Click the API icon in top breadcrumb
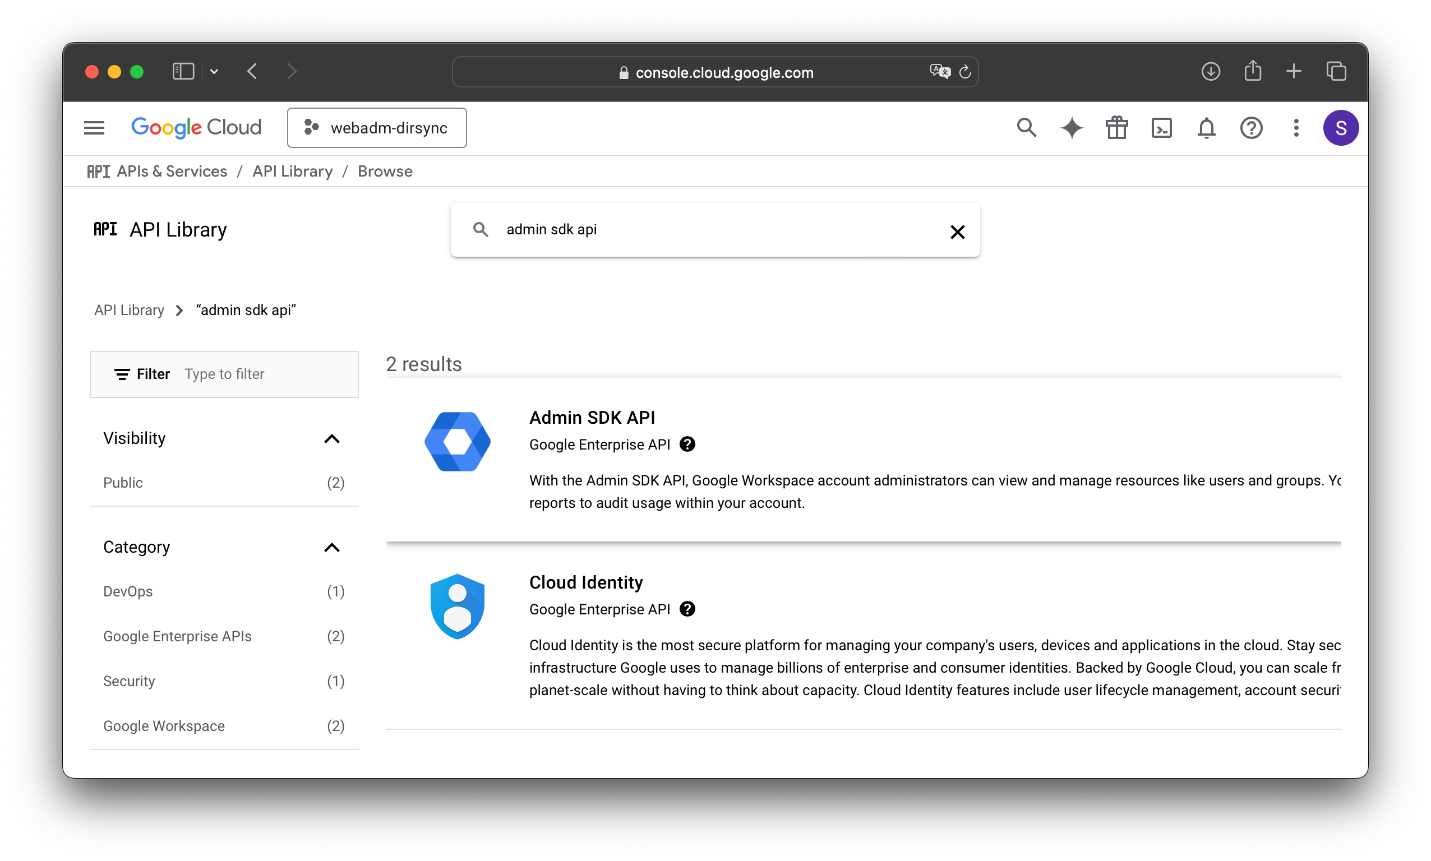Screen dimensions: 1431x861 coord(98,172)
